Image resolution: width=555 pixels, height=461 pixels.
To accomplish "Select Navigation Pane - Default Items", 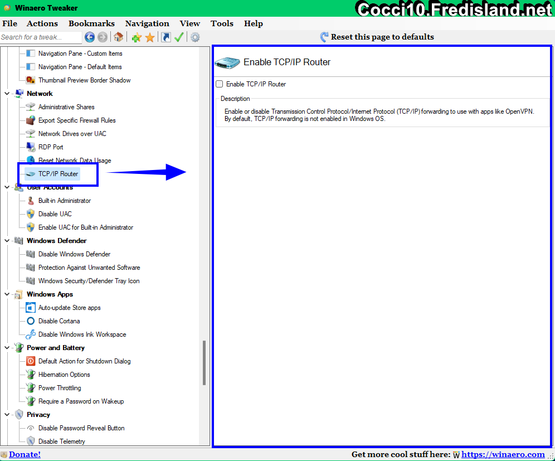I will pyautogui.click(x=80, y=67).
